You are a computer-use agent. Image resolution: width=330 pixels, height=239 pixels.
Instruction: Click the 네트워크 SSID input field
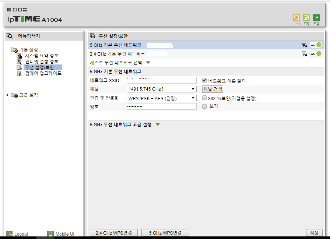[161, 80]
